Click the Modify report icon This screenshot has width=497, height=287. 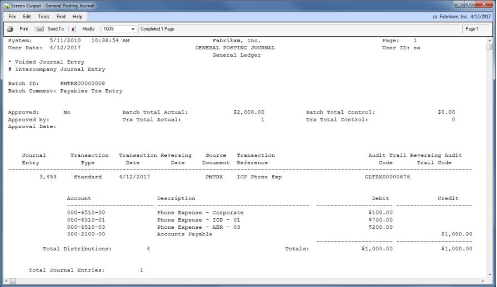click(x=73, y=29)
